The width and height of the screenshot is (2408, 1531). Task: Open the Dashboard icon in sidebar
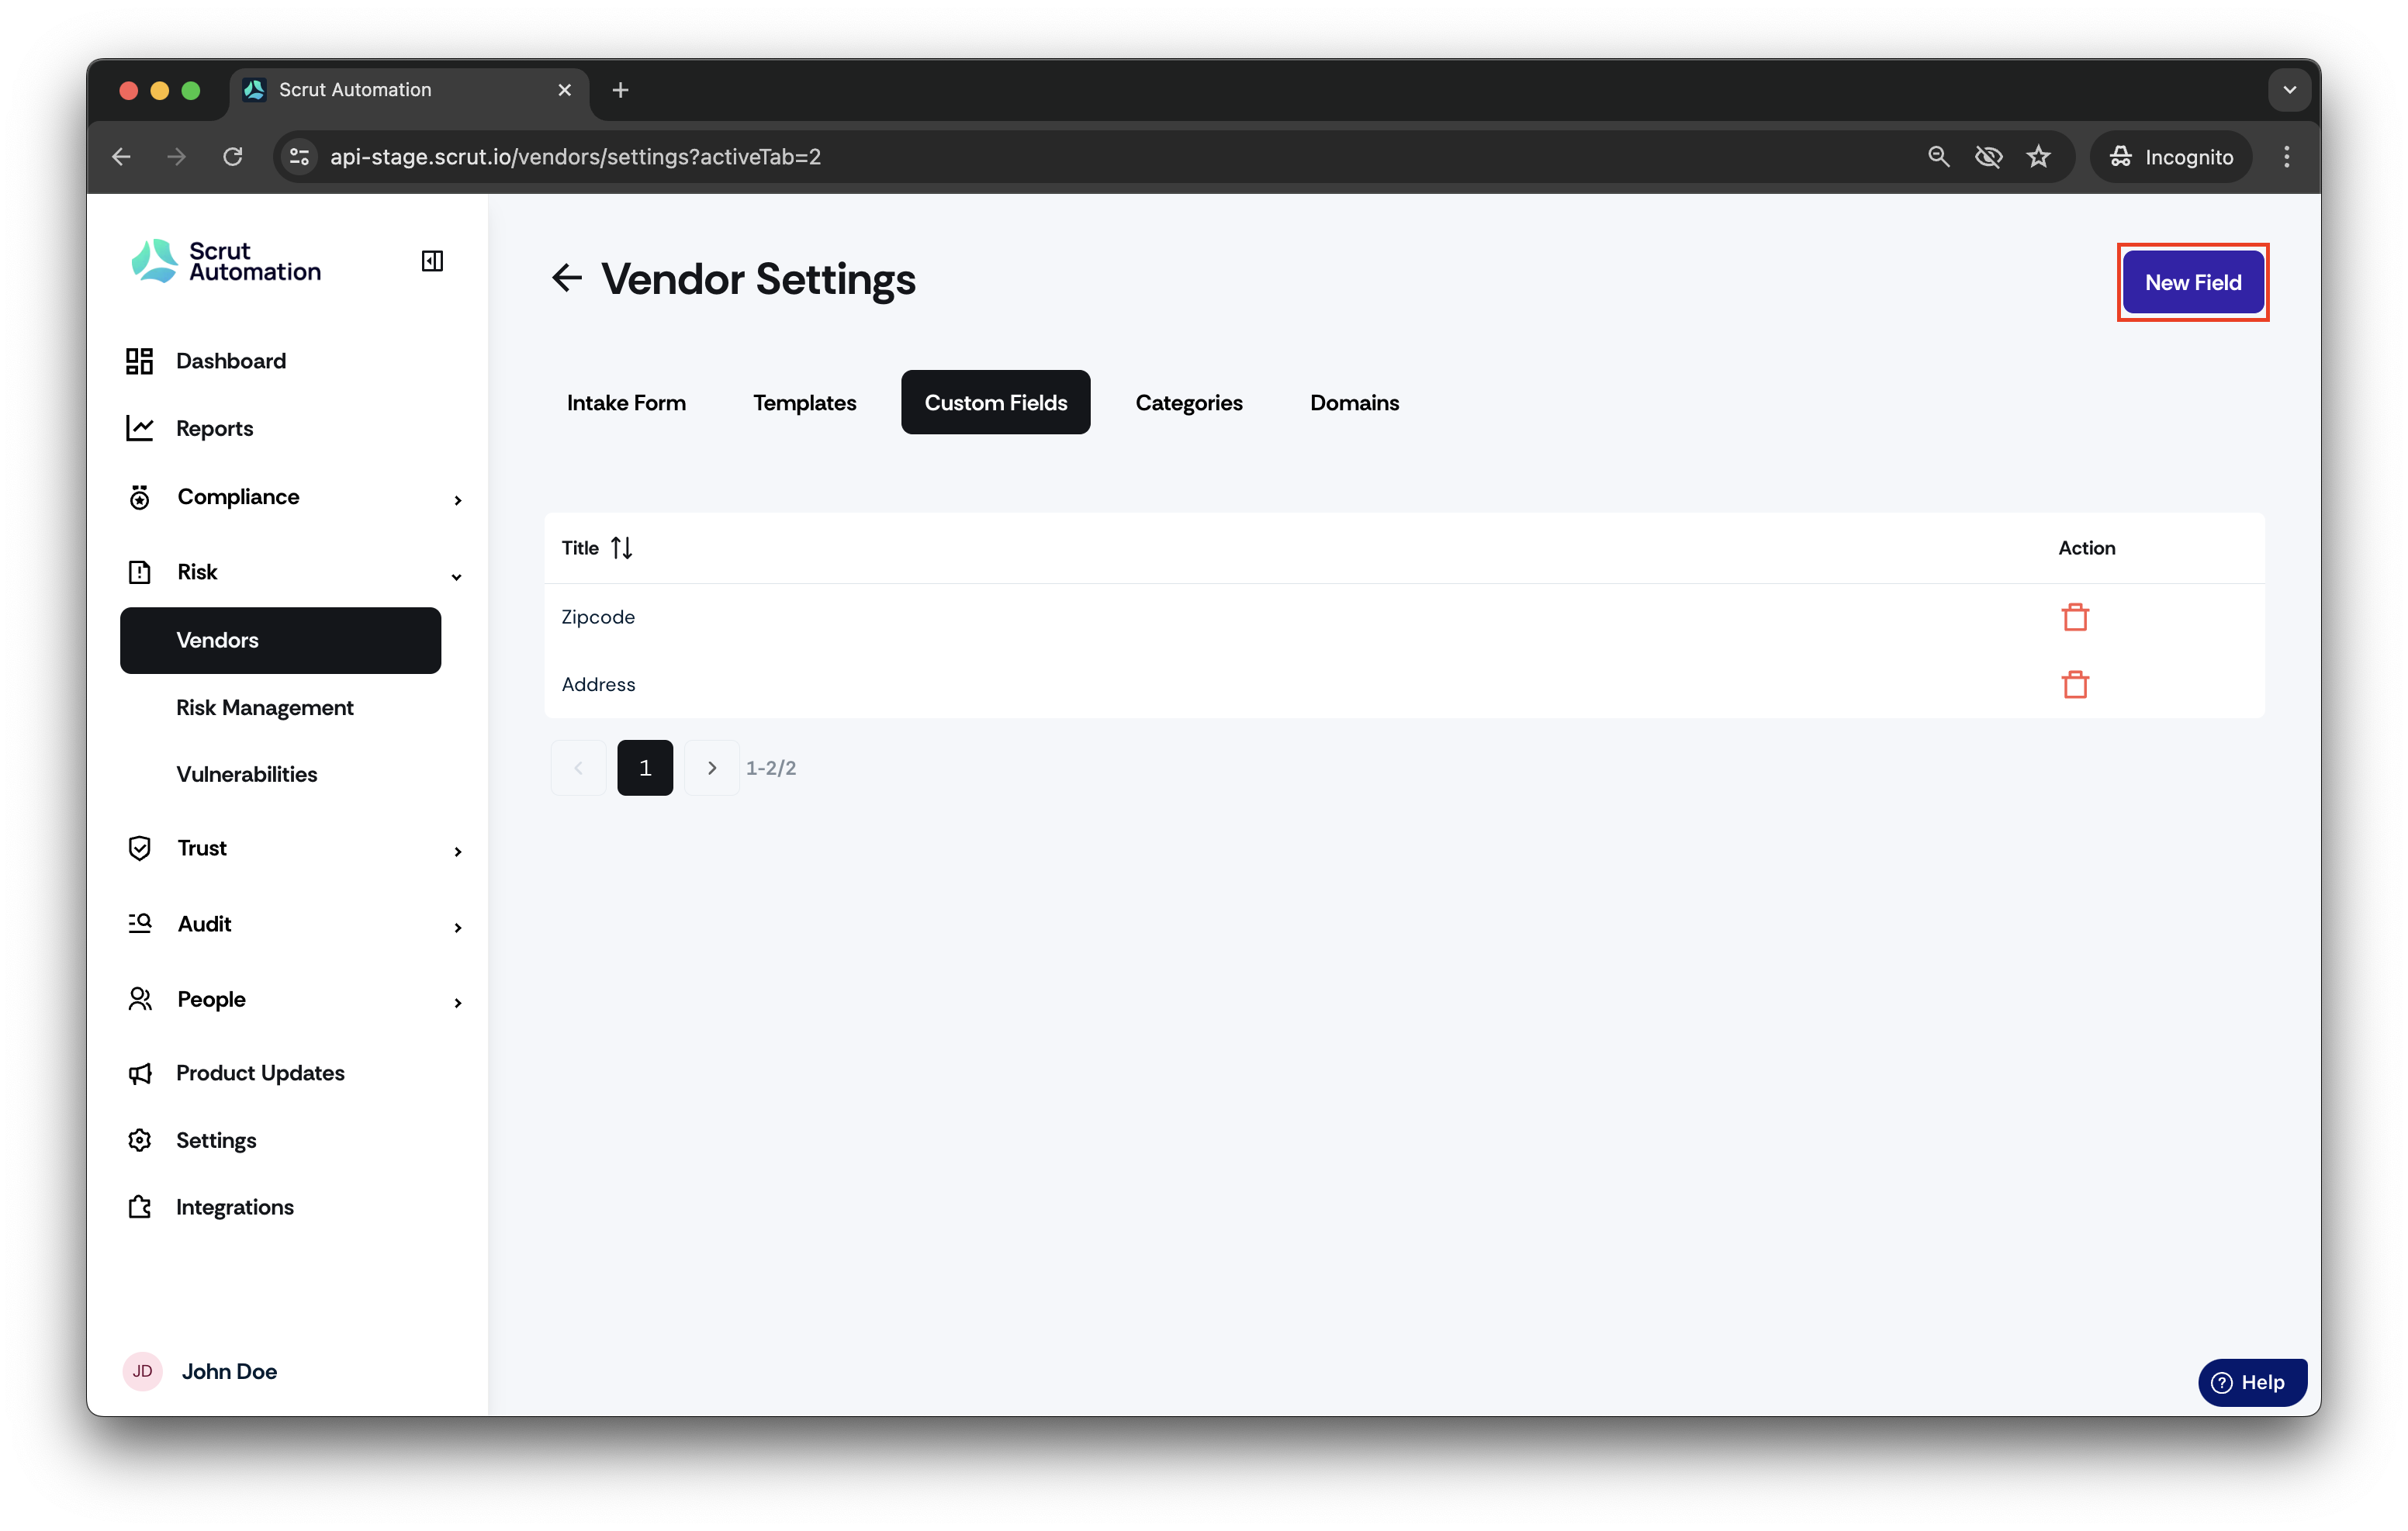tap(139, 361)
